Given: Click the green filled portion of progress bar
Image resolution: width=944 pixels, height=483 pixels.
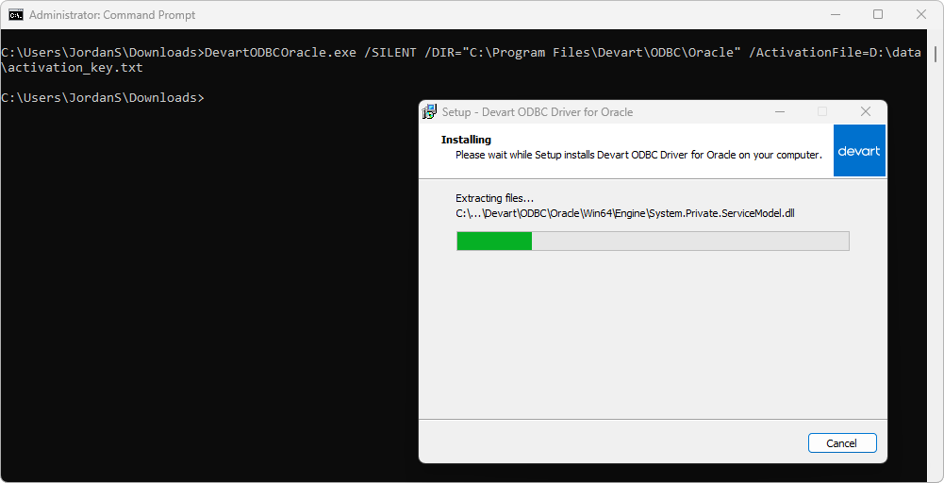Looking at the screenshot, I should [x=494, y=241].
